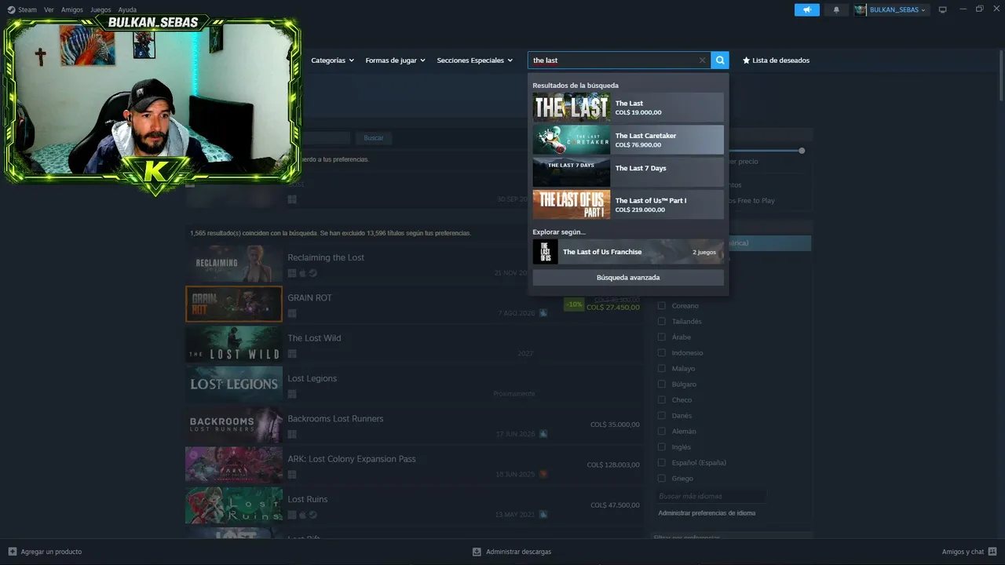Expand the Secciones Especiales dropdown

(474, 60)
